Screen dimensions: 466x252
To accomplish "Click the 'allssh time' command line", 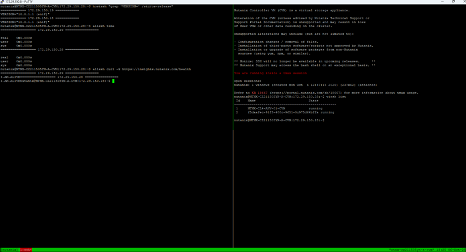I will pos(58,26).
